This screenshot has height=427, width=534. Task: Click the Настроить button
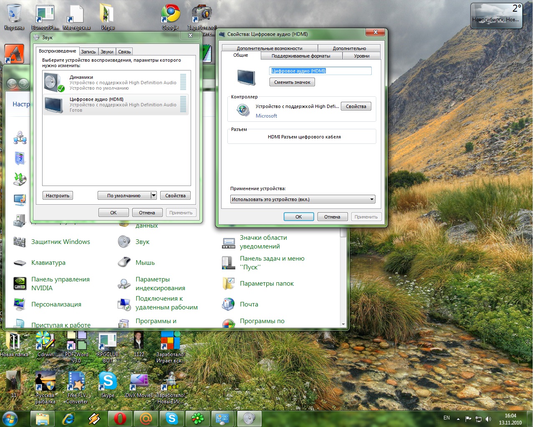coord(58,196)
